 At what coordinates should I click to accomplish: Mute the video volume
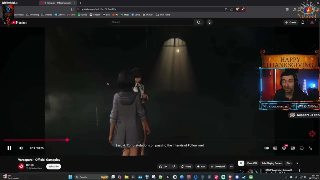21,148
